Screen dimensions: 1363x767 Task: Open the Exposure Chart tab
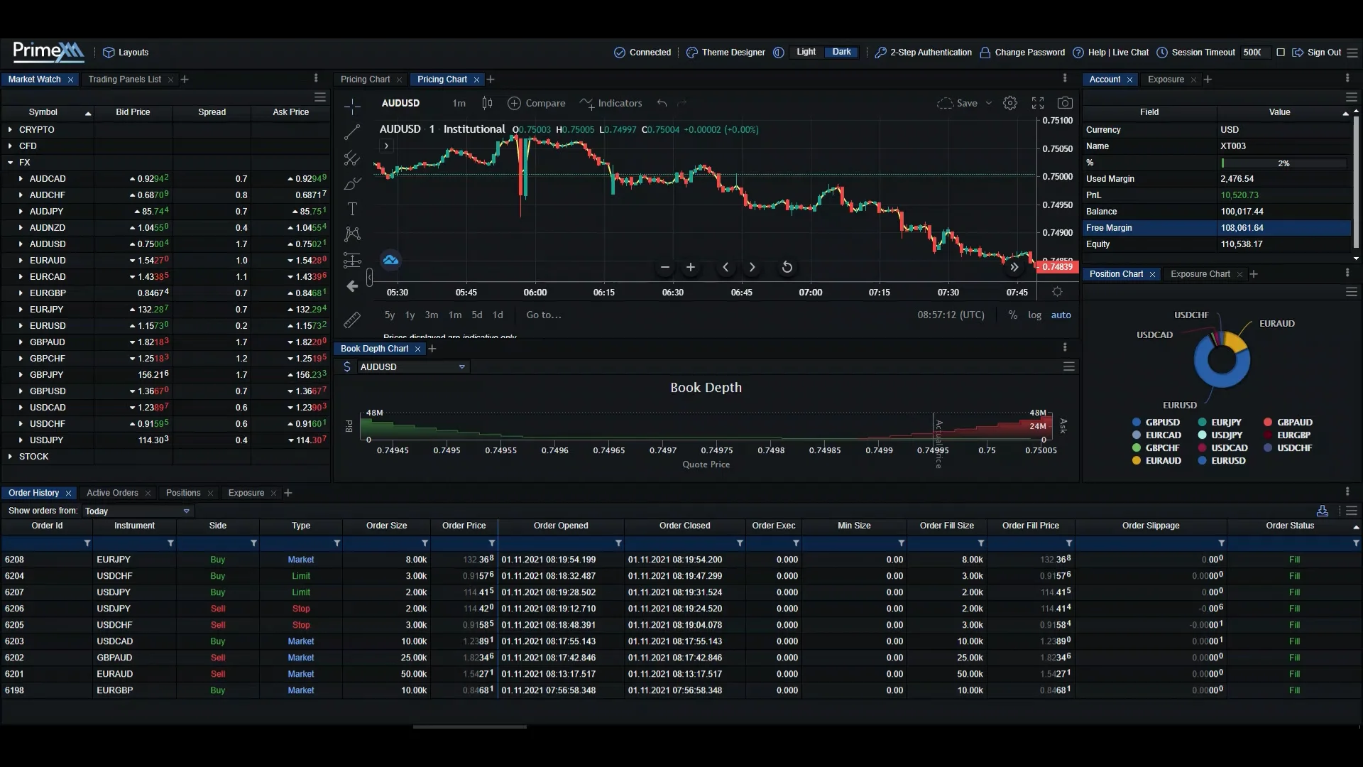1200,274
